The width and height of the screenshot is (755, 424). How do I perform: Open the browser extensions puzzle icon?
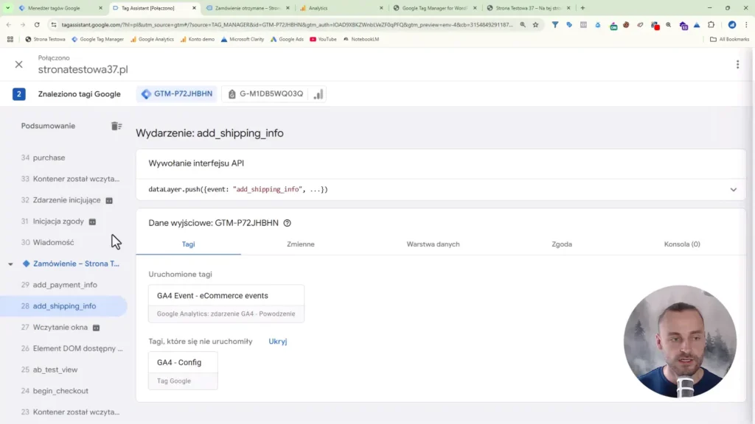711,24
